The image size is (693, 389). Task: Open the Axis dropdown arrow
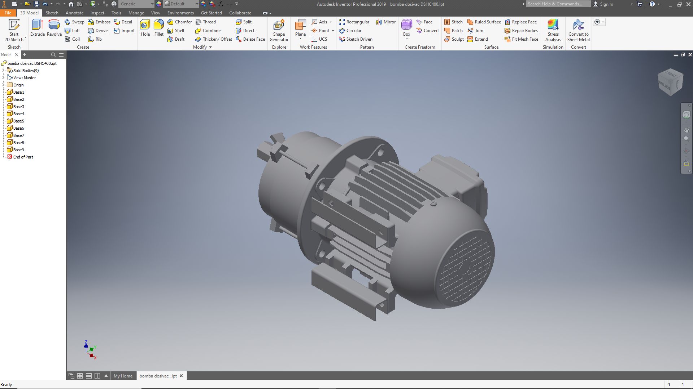[331, 22]
